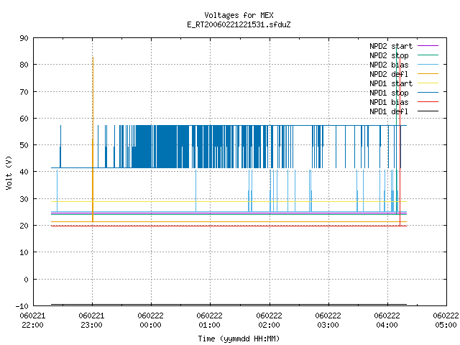Image resolution: width=460 pixels, height=345 pixels.
Task: Click the y-axis tick label 0
Action: (26, 280)
